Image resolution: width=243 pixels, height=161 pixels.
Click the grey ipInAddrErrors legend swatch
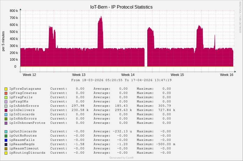[6, 106]
